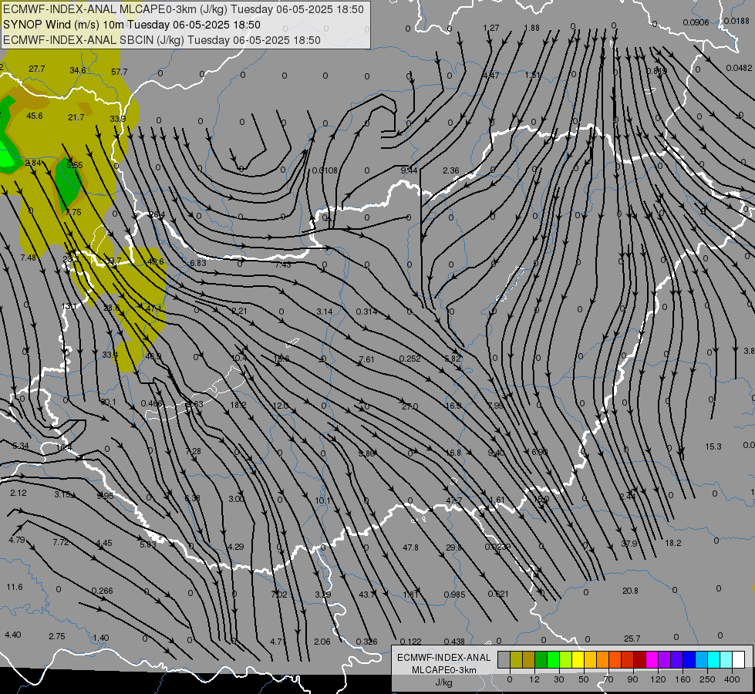Click the map value 2.75
Image resolution: width=755 pixels, height=694 pixels.
coord(57,636)
